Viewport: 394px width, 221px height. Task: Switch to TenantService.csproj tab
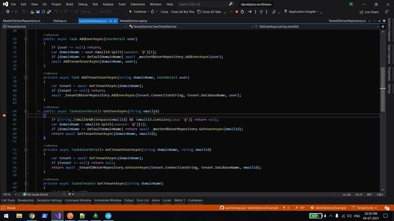coord(133,21)
